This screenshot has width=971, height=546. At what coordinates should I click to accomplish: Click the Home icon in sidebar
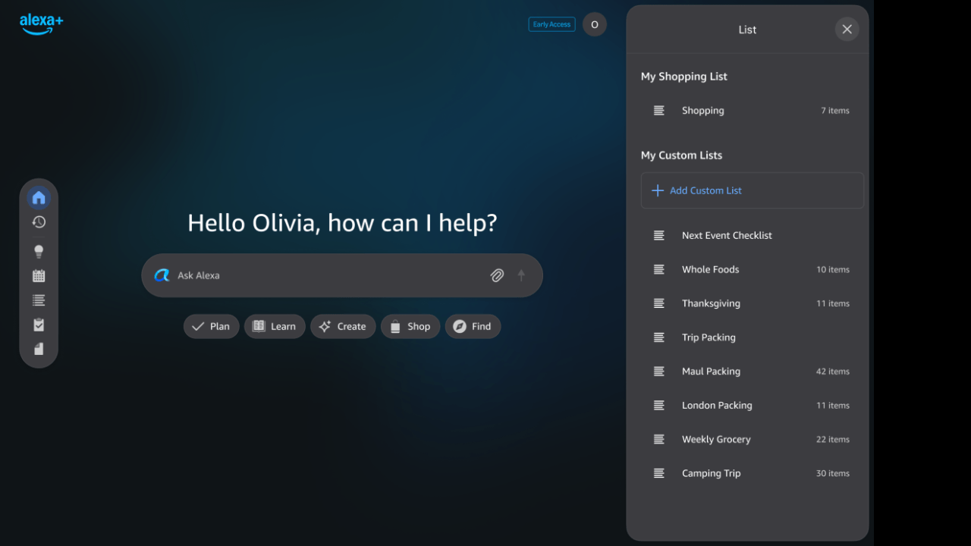pos(39,198)
